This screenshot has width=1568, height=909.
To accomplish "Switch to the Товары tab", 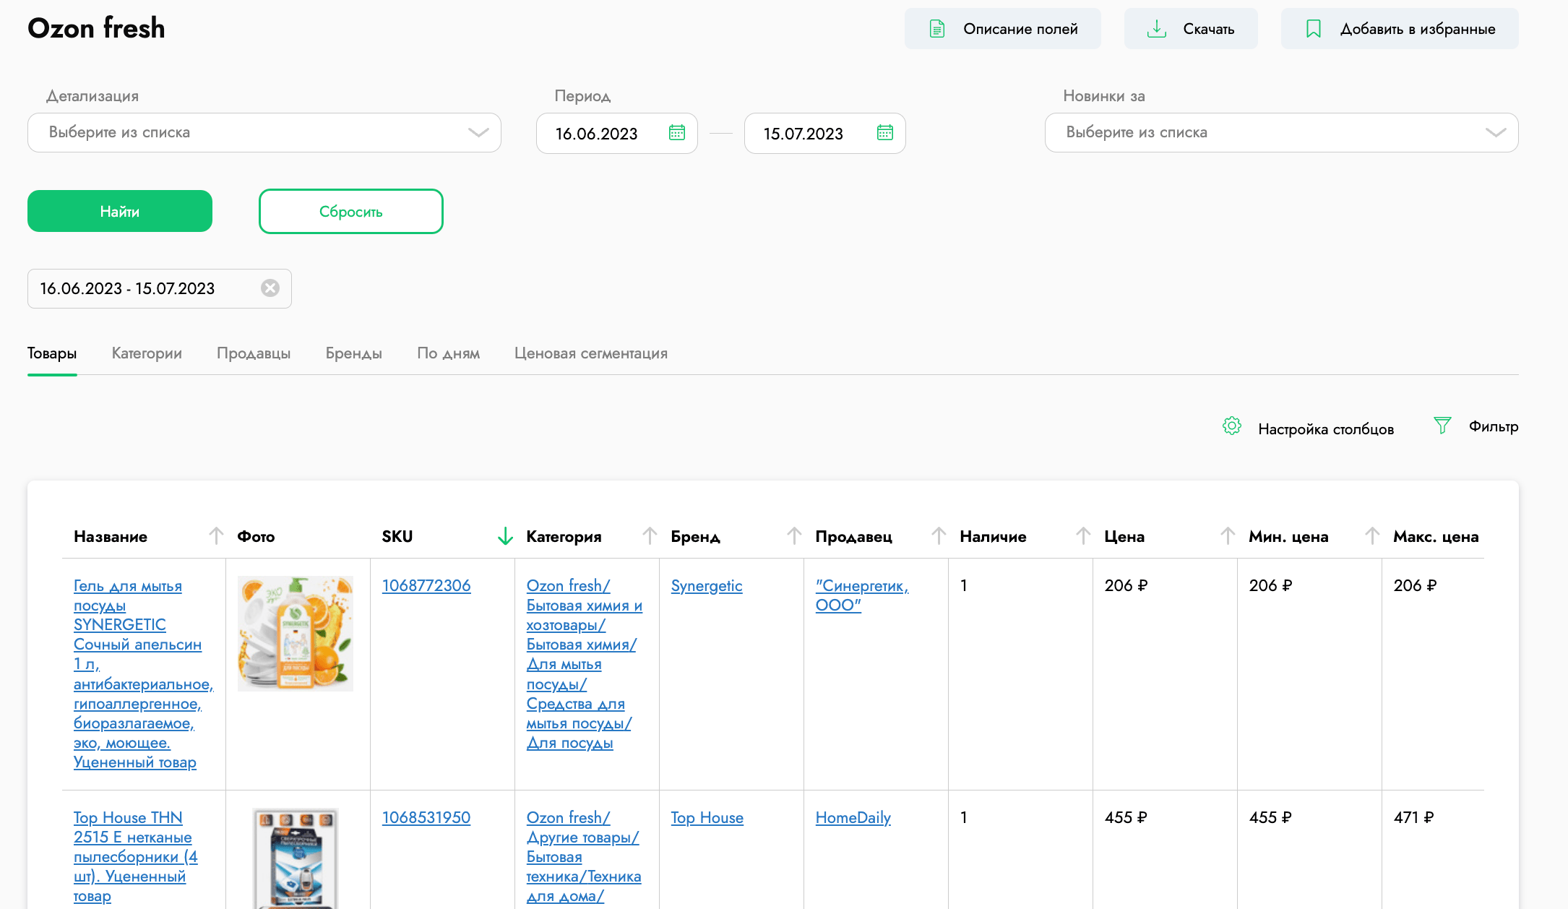I will [52, 353].
